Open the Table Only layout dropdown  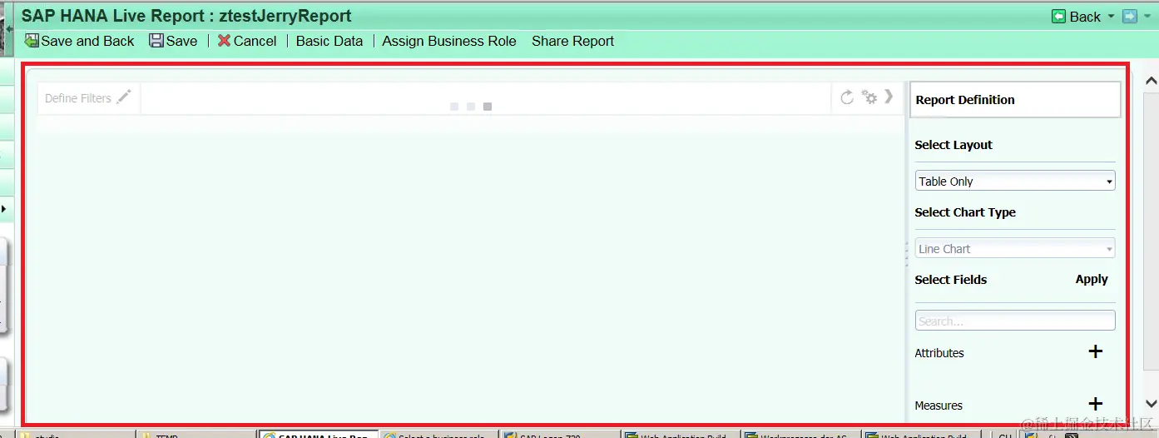(x=1015, y=181)
